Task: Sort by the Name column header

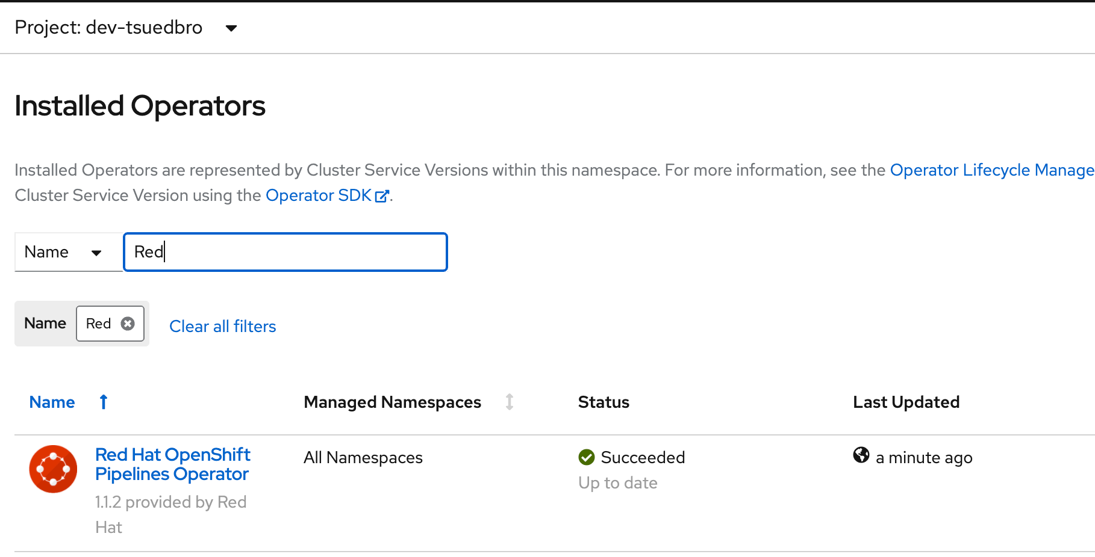Action: pyautogui.click(x=52, y=402)
